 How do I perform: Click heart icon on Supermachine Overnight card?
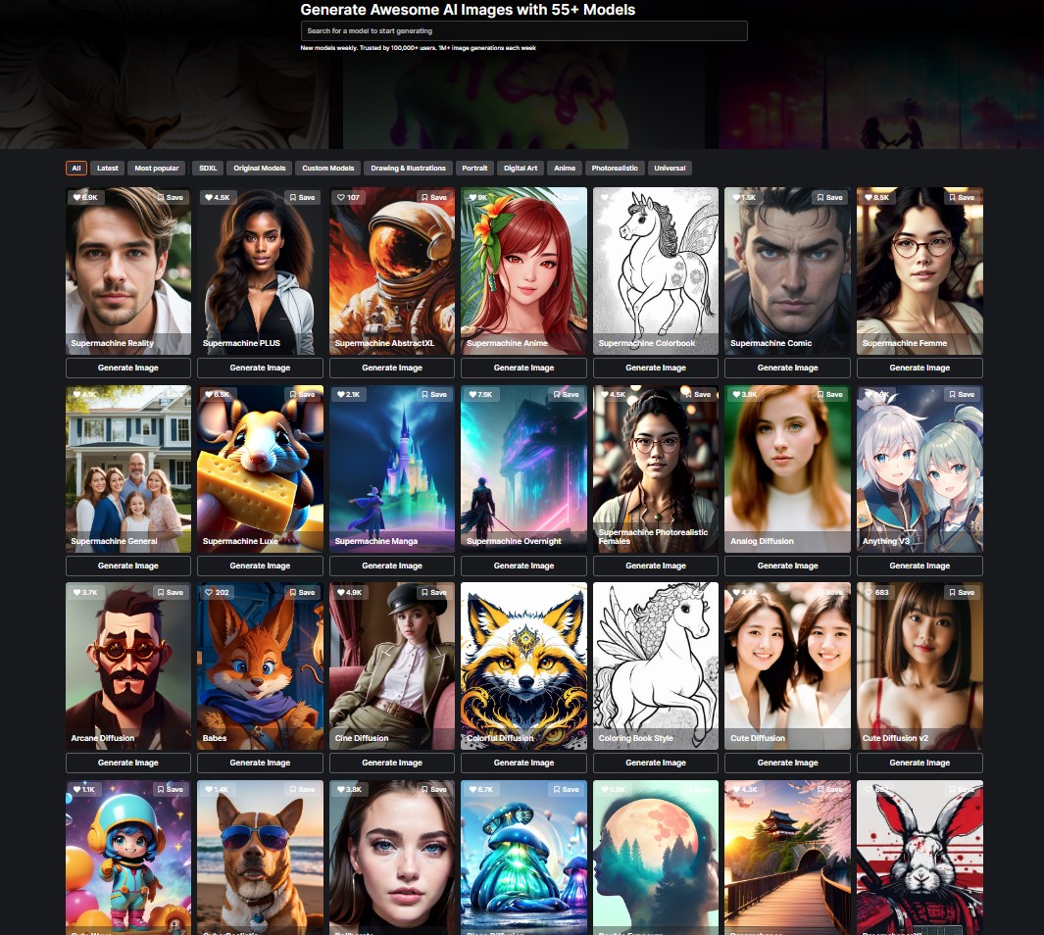pyautogui.click(x=472, y=395)
